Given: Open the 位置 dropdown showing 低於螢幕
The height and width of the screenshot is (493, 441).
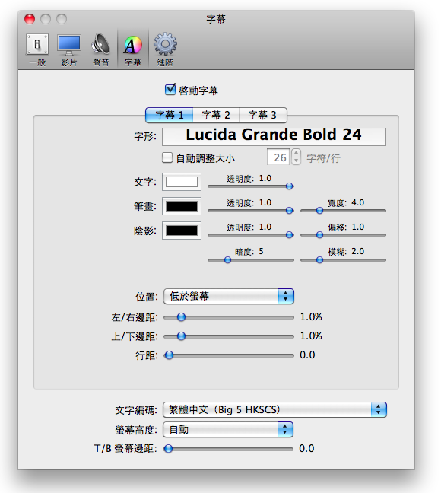Looking at the screenshot, I should click(229, 296).
